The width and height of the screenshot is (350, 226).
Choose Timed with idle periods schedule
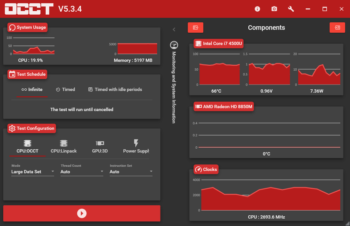click(x=115, y=90)
